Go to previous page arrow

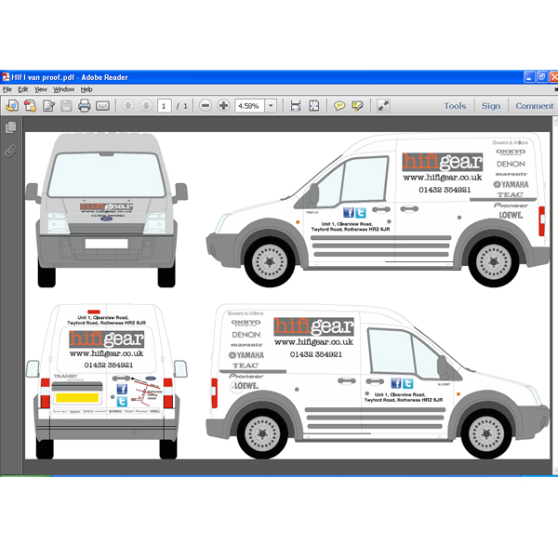tap(128, 106)
